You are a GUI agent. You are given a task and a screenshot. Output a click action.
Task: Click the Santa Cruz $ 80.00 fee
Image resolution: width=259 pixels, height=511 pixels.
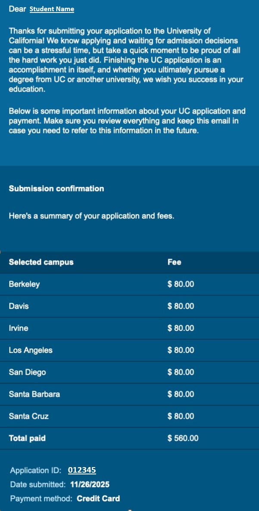(181, 416)
